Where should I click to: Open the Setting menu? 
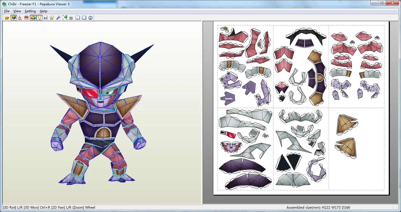click(x=30, y=11)
